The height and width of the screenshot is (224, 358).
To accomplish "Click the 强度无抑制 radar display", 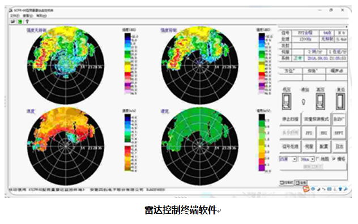I will 66,65.
